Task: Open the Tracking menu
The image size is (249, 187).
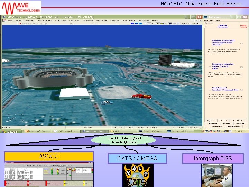Action: [x=60, y=20]
